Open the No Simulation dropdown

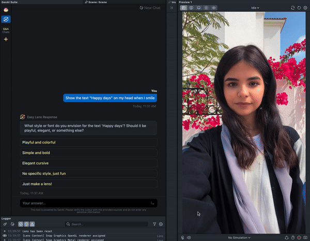coord(239,237)
